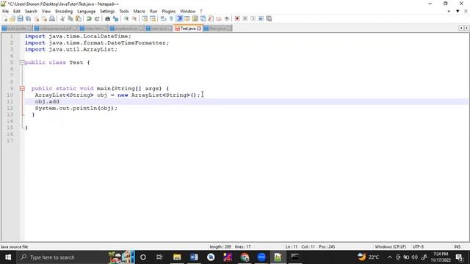
Task: Collapse the public class Test fold marker
Action: (22, 62)
